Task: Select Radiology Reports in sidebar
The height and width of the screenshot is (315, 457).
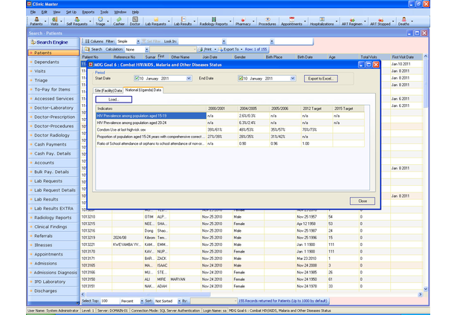Action: click(x=53, y=218)
